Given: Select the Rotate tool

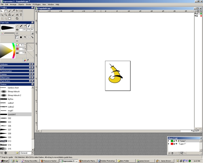Looking at the screenshot, I should click(17, 18).
